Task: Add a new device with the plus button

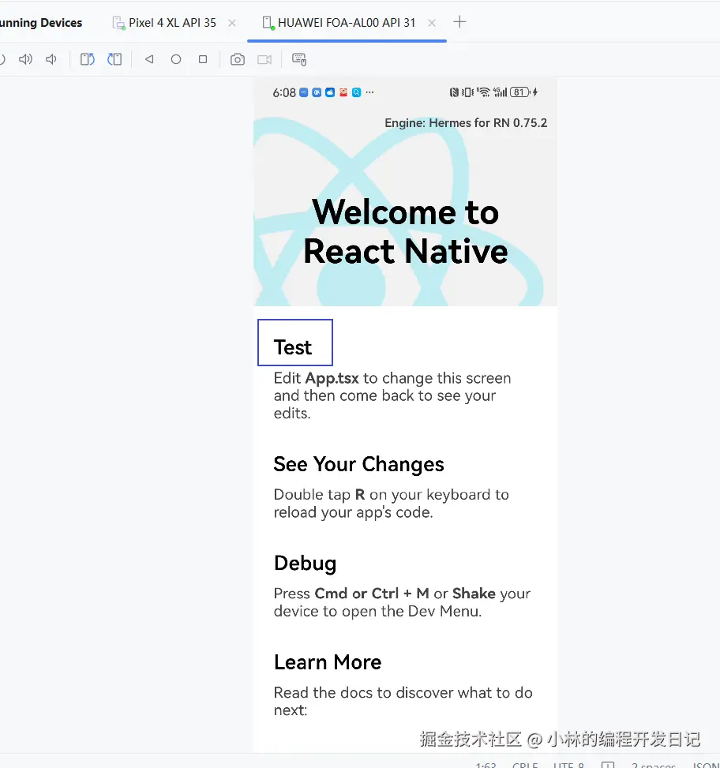Action: (x=459, y=22)
